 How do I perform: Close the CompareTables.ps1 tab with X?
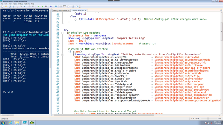(x=85, y=10)
